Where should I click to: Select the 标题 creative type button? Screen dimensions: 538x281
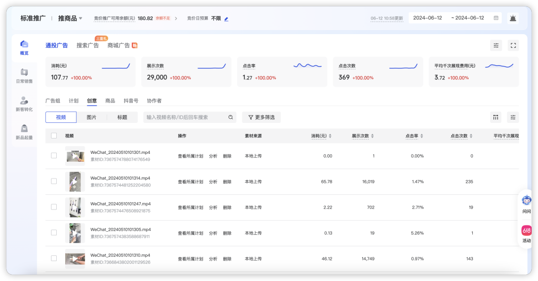coord(122,117)
